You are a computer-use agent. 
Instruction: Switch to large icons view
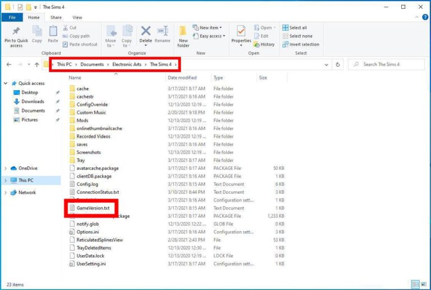coord(424,284)
